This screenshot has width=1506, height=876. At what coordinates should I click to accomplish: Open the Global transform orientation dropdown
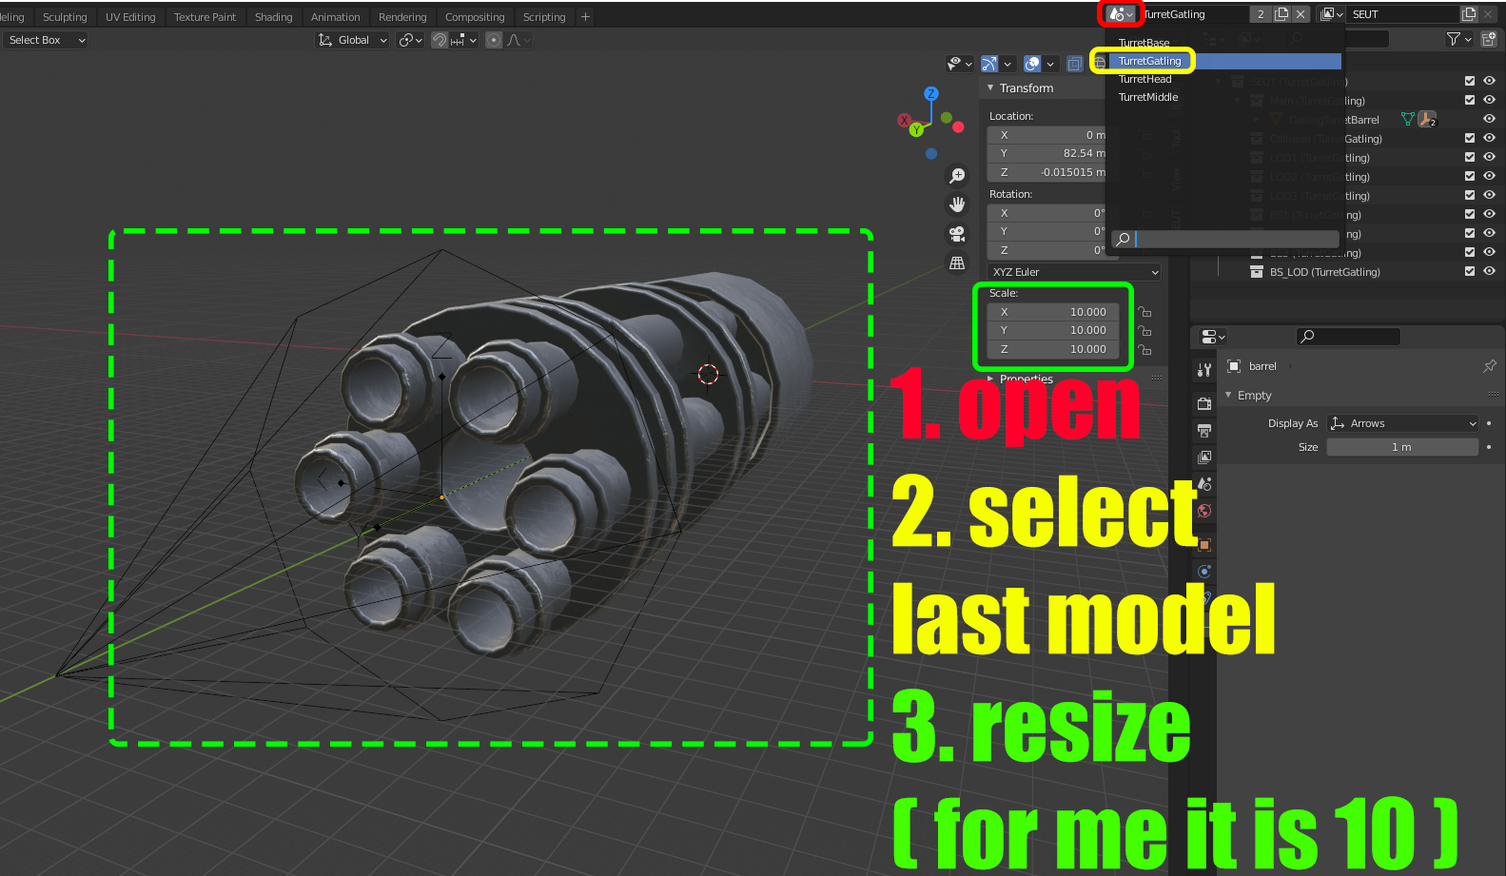[x=352, y=40]
